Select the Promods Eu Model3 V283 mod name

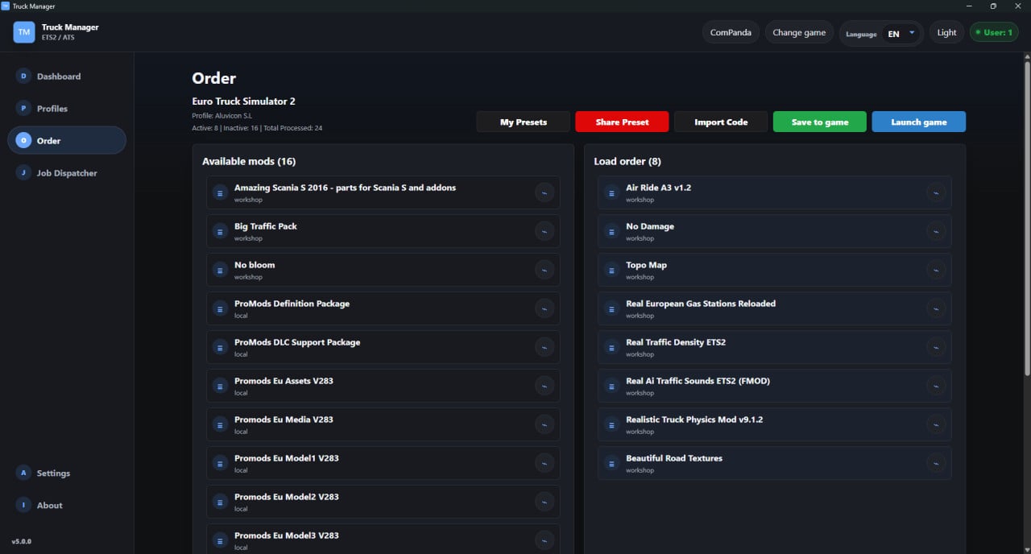pyautogui.click(x=287, y=535)
